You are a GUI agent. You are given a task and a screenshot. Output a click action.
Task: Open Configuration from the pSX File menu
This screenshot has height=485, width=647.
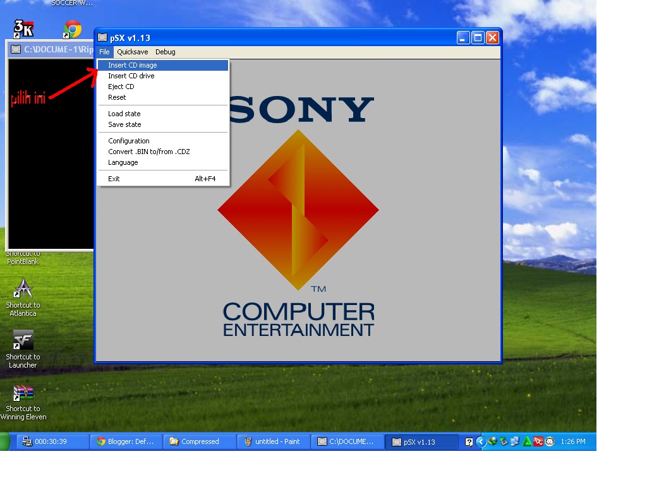coord(128,141)
